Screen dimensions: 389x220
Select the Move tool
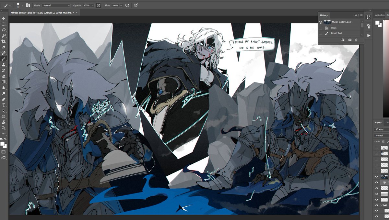(4, 18)
